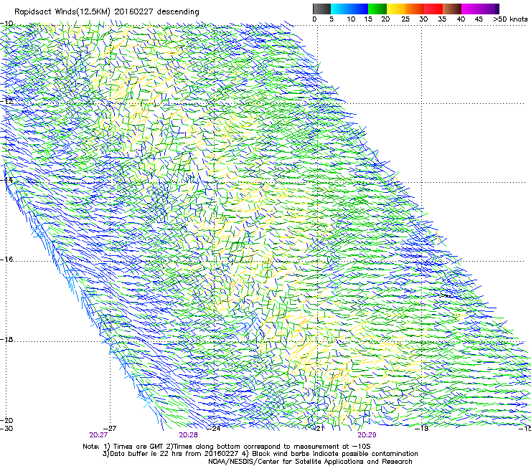Click the '-18' longitude axis label at bottom
The width and height of the screenshot is (531, 466).
point(422,429)
